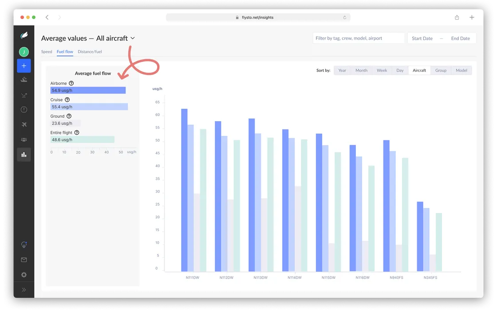Open the Flysto feather logo home
Image resolution: width=497 pixels, height=316 pixels.
(x=24, y=36)
